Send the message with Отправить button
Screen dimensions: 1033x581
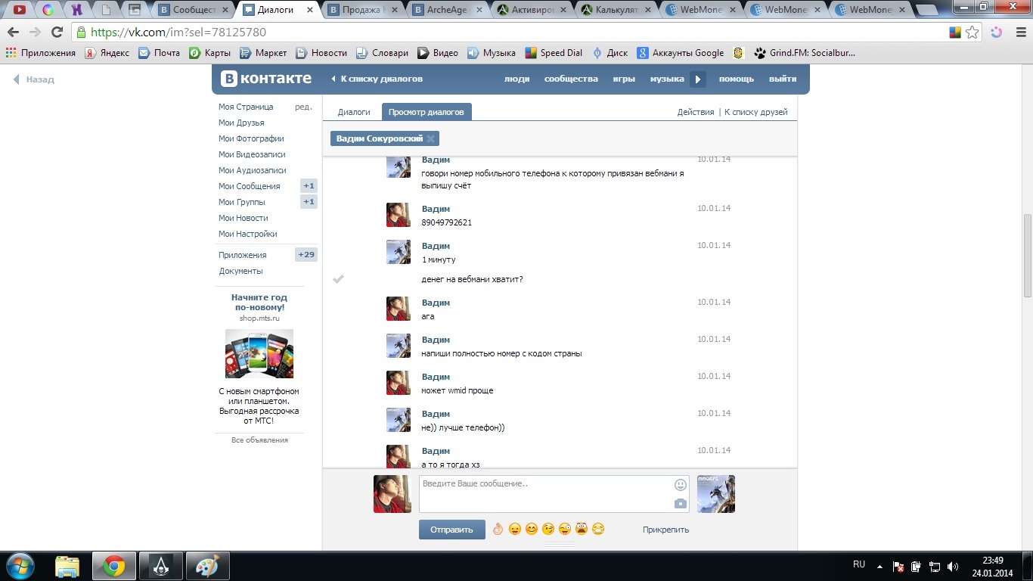click(451, 530)
